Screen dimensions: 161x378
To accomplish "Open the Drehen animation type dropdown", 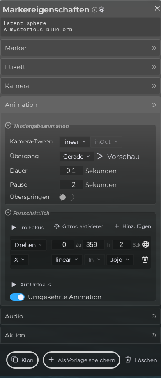I will [x=28, y=245].
